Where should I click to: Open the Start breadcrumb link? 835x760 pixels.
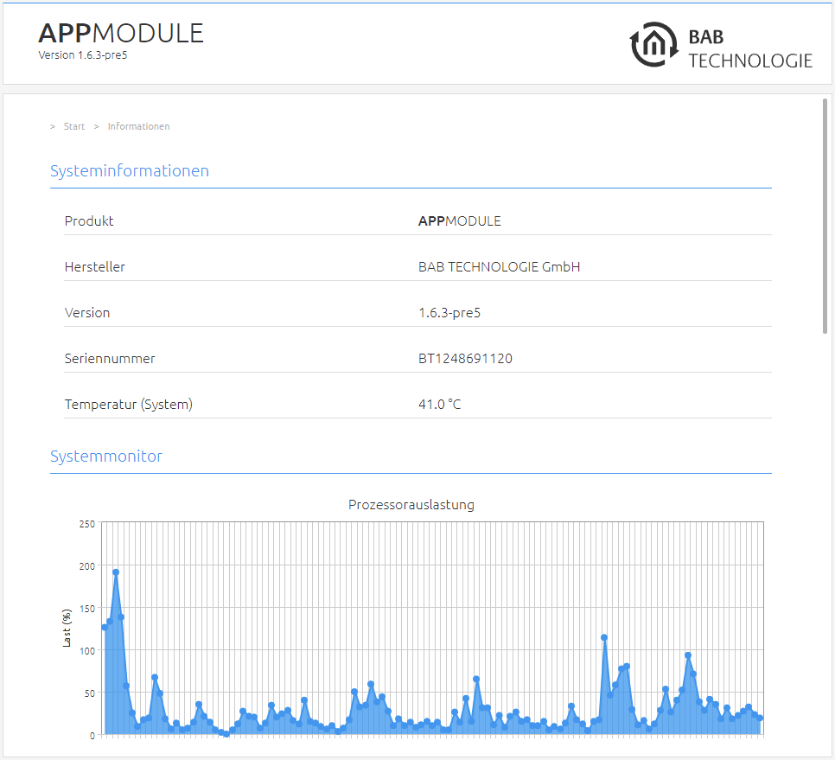(74, 126)
